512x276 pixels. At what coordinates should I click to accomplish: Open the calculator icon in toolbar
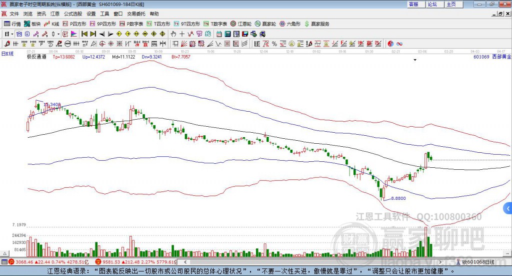point(228,34)
